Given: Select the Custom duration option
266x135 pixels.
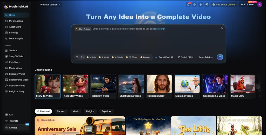Looking at the screenshot, I should (x=145, y=57).
